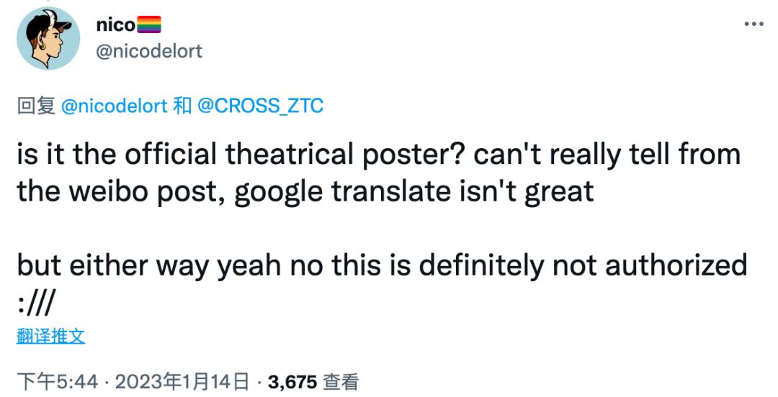Image resolution: width=778 pixels, height=397 pixels.
Task: Click the 查看 views label
Action: coord(341,382)
